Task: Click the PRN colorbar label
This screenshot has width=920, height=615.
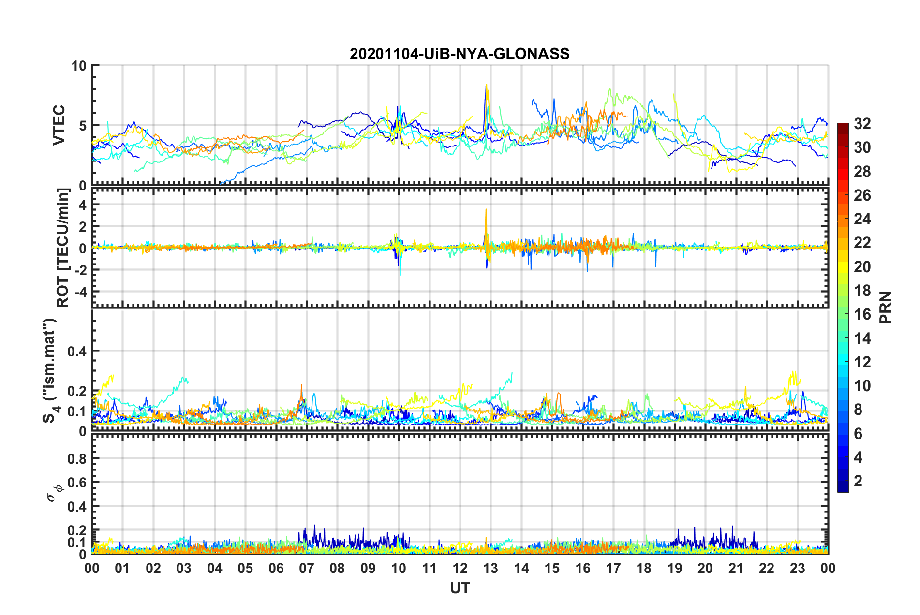Action: pyautogui.click(x=886, y=307)
